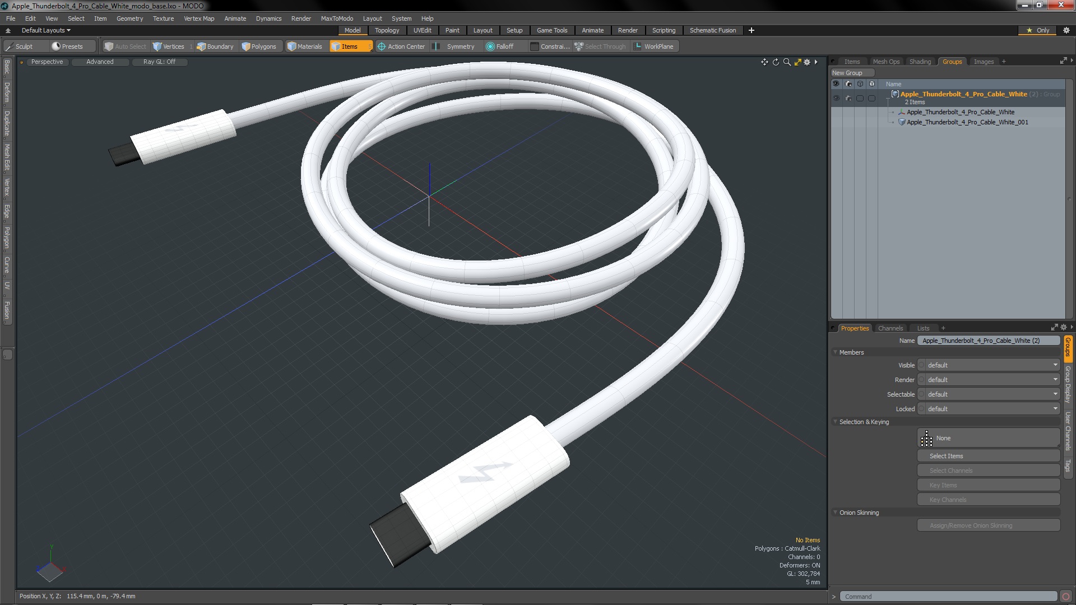Click the viewport zoom magnifier icon
This screenshot has width=1076, height=605.
tap(787, 62)
